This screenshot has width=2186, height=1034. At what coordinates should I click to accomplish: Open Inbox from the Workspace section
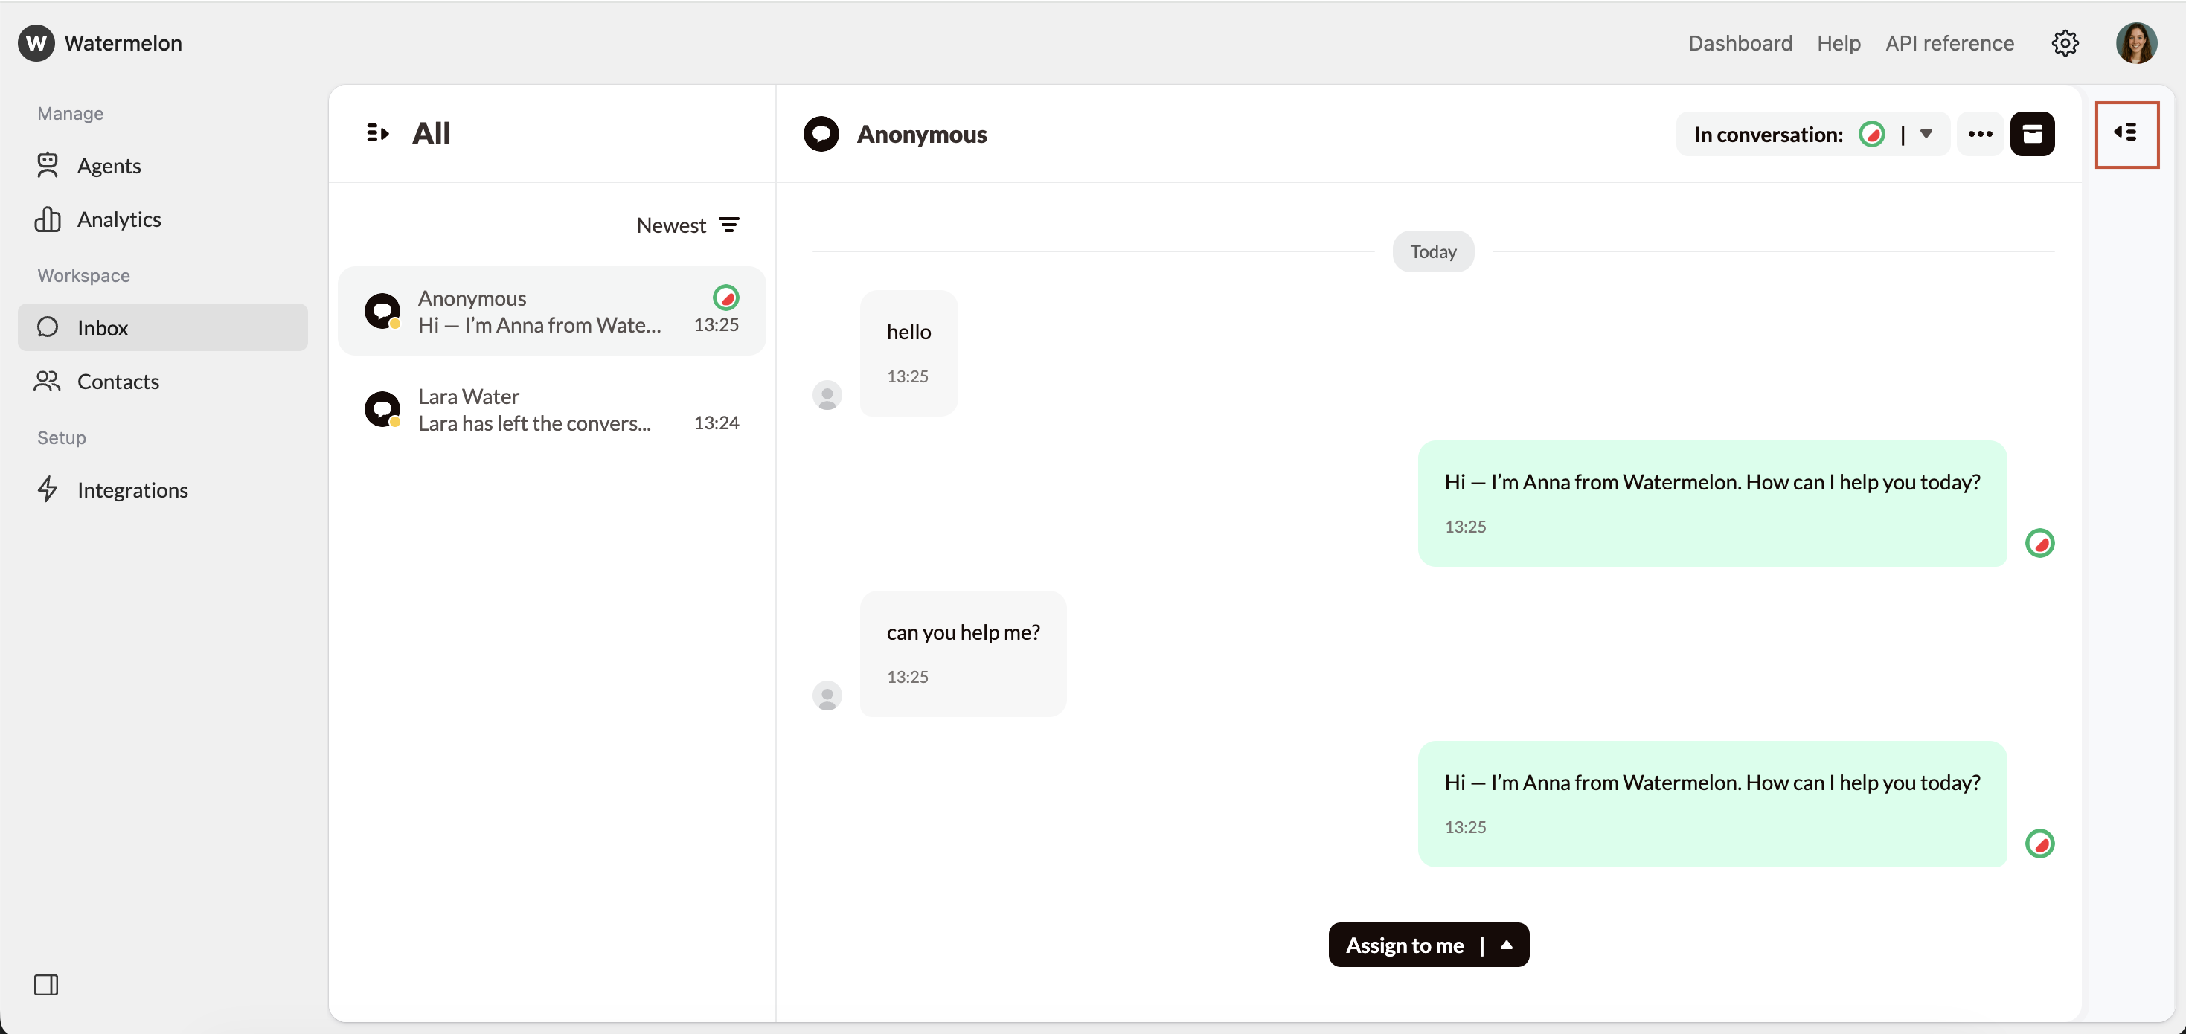pos(102,327)
